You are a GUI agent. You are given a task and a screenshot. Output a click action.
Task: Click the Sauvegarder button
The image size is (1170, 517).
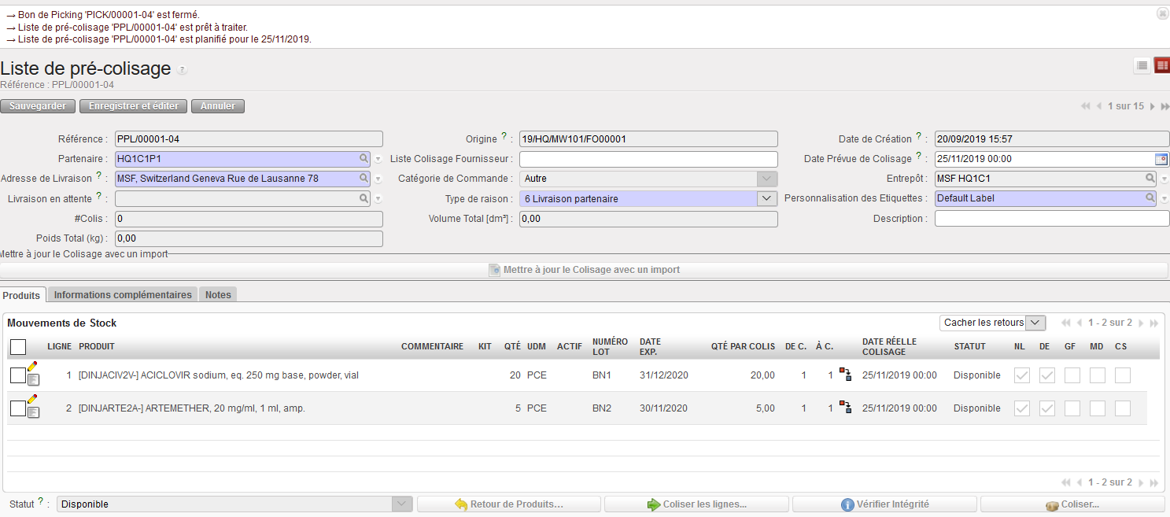tap(38, 106)
